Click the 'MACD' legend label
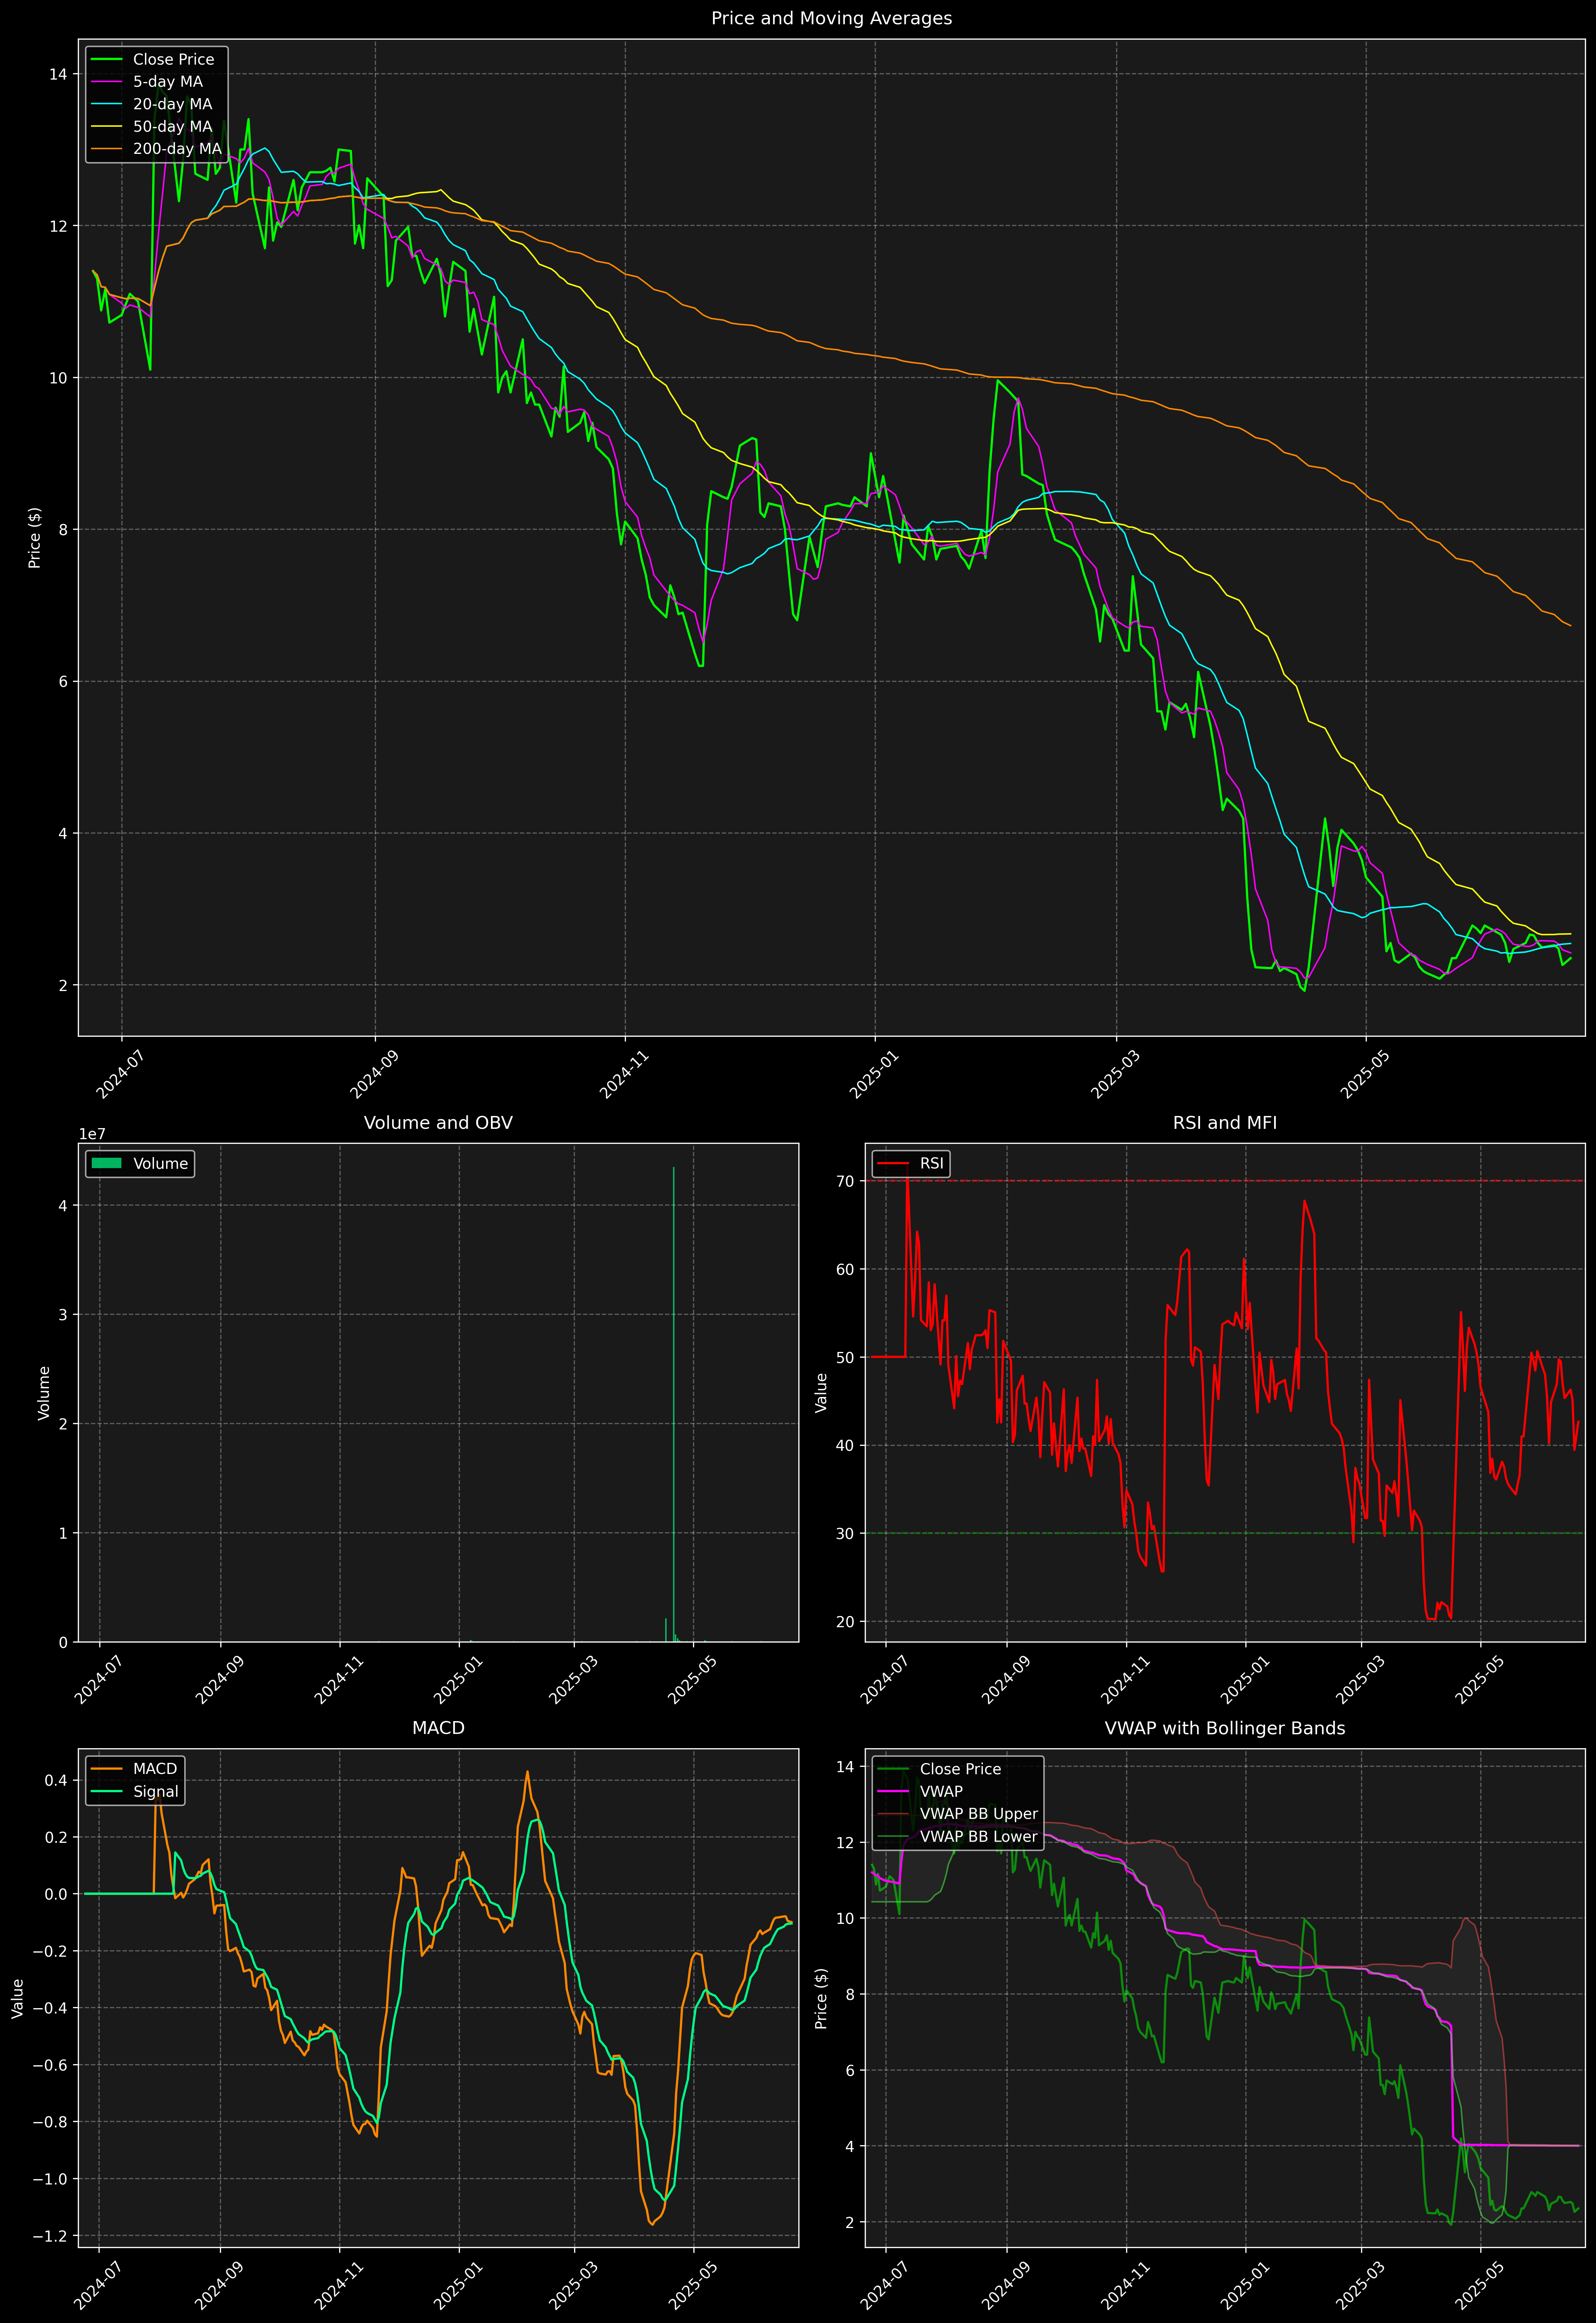This screenshot has height=2323, width=1596. (155, 1769)
